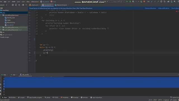Expand com.attia.attiacource (androidTest) package

(x=1, y=27)
